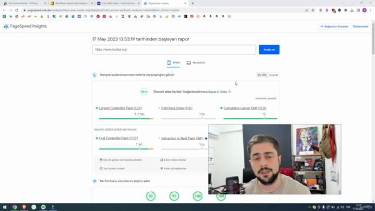
Task: Open the Extensions puzzle piece menu
Action: tap(346, 11)
